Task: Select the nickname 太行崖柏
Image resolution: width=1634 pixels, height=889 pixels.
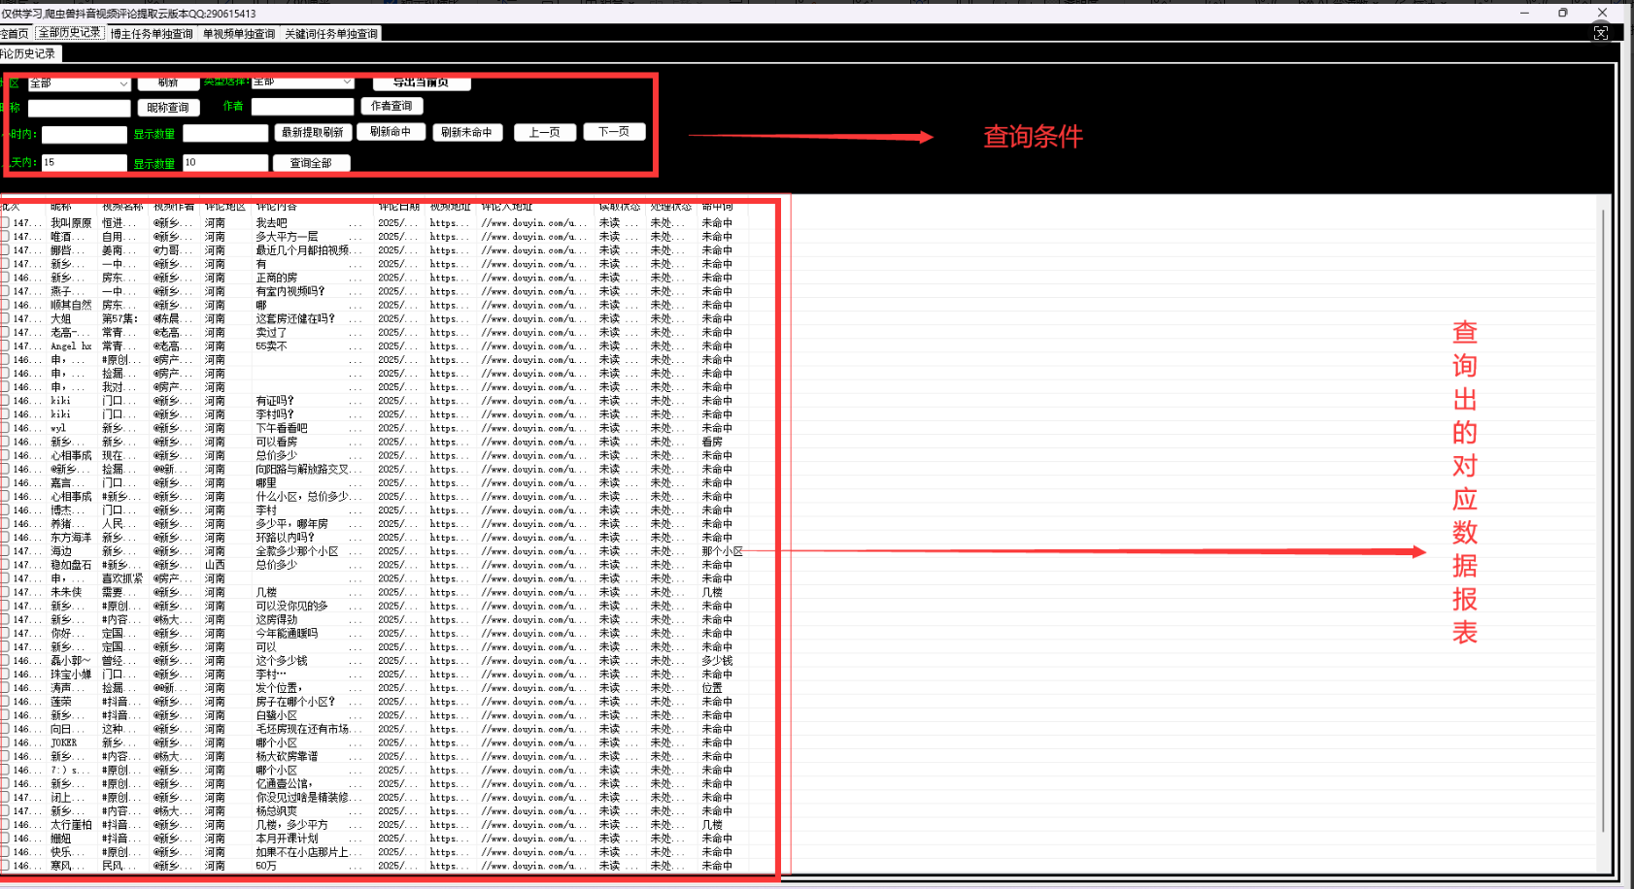Action: click(x=71, y=825)
